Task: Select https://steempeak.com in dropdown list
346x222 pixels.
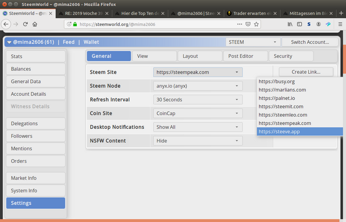Action: (300, 123)
